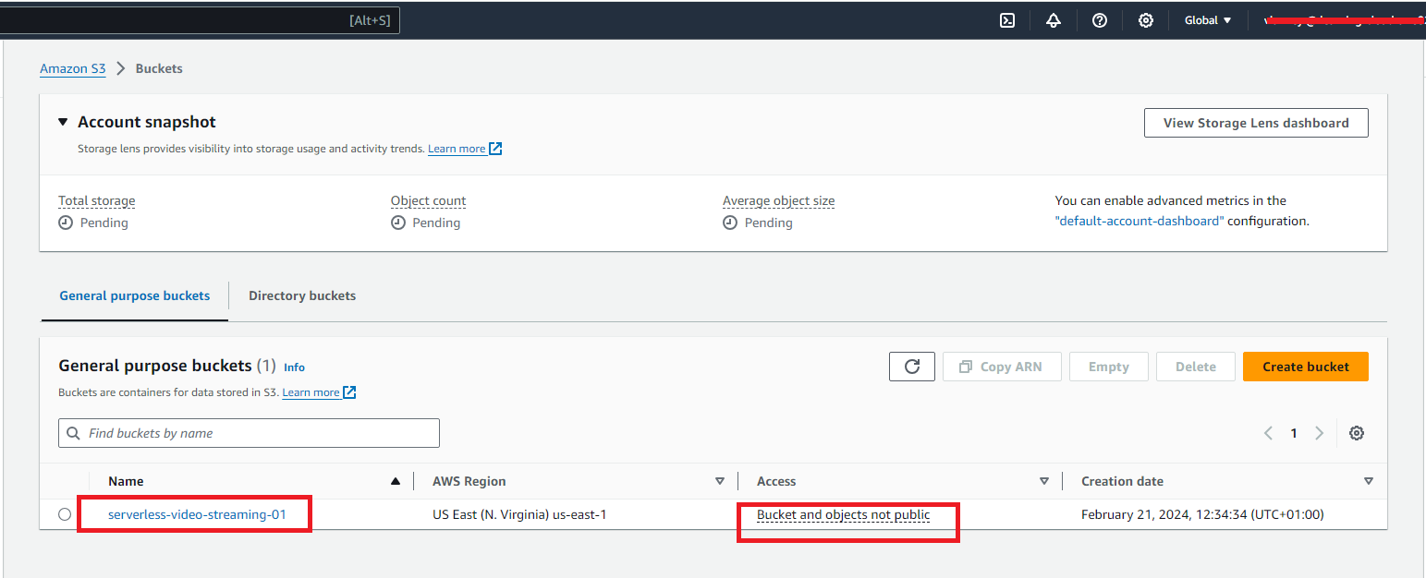Click the Create bucket button
The height and width of the screenshot is (578, 1426).
1306,367
